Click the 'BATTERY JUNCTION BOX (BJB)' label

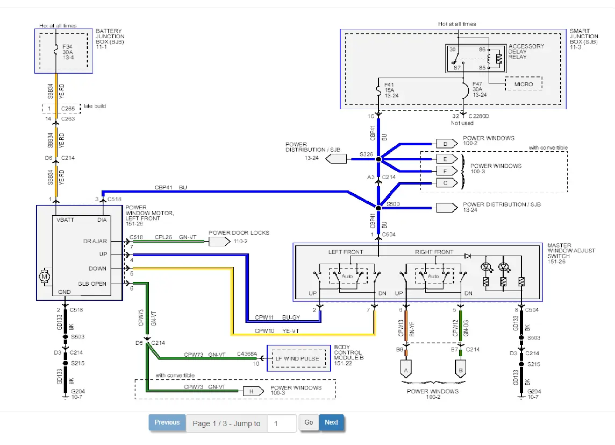coord(110,36)
